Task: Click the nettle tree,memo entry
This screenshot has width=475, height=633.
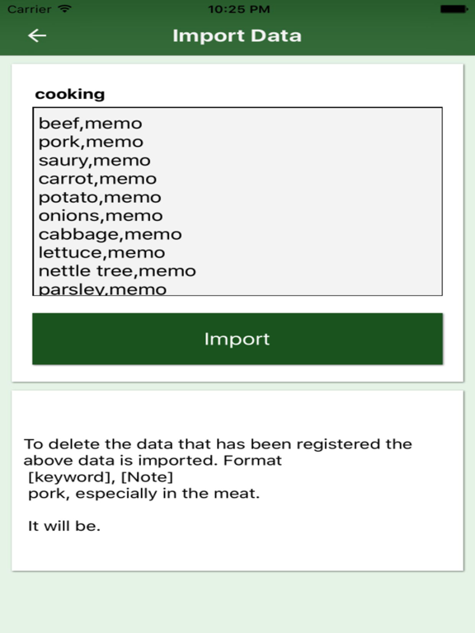Action: coord(117,271)
